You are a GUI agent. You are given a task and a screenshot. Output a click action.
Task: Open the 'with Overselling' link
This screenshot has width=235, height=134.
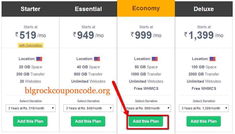31,45
